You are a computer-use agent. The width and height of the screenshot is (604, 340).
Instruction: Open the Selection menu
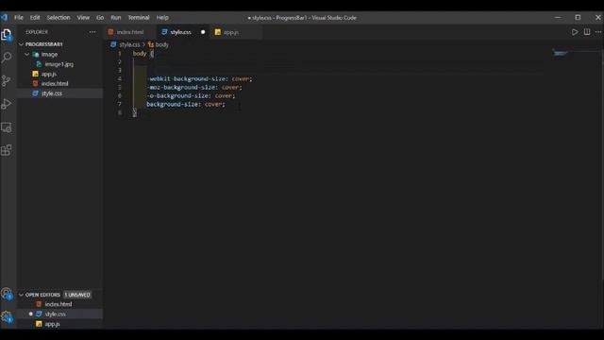[x=59, y=18]
